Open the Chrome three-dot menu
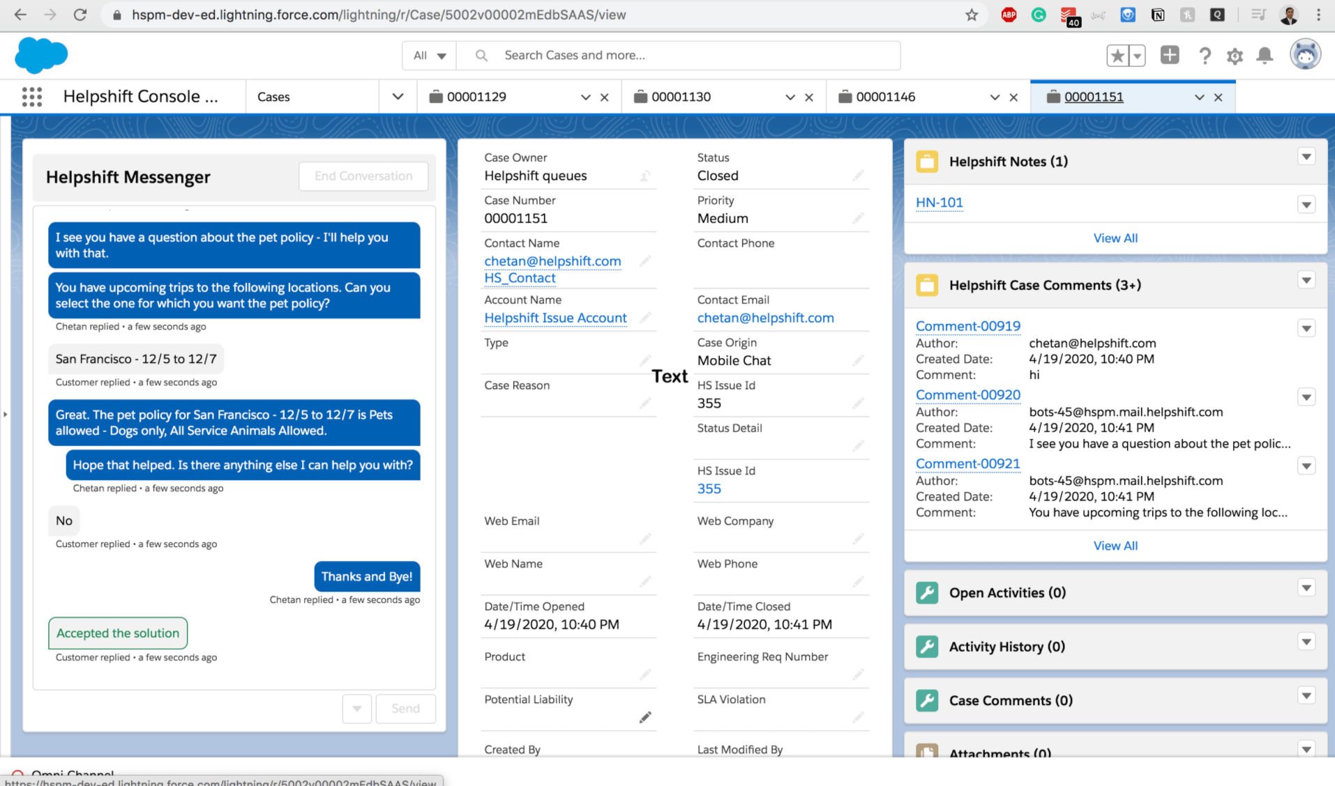The image size is (1335, 786). tap(1318, 15)
